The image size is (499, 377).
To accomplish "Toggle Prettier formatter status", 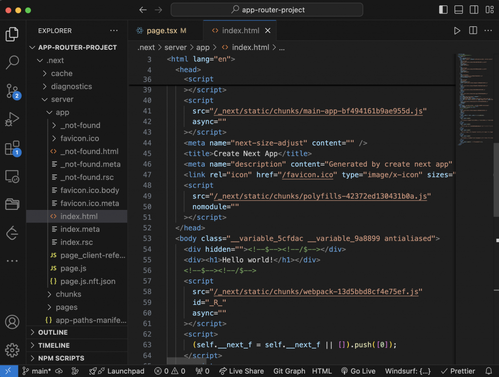I will [x=458, y=371].
